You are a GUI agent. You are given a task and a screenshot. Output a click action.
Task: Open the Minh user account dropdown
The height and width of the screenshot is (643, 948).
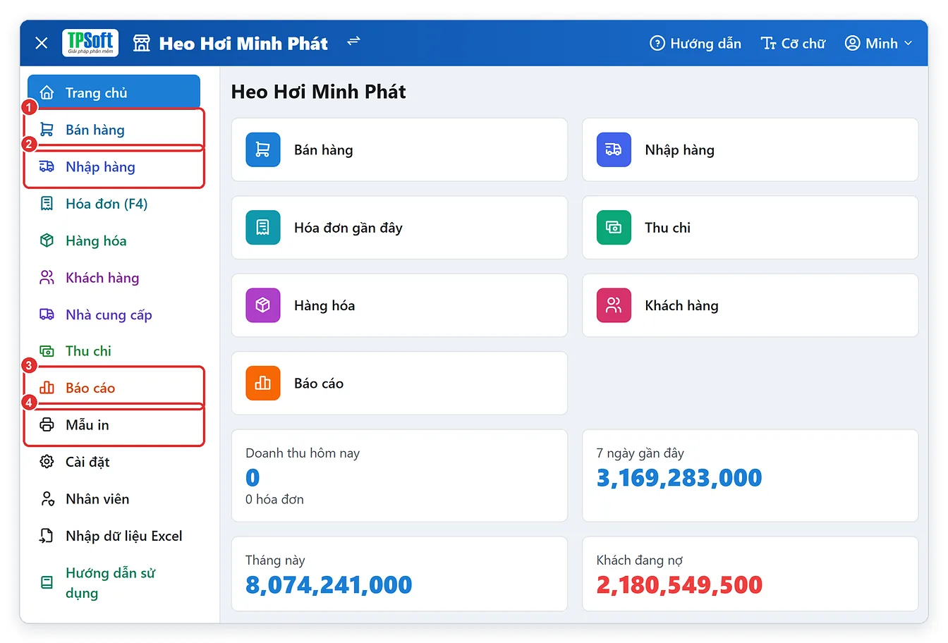(x=878, y=44)
